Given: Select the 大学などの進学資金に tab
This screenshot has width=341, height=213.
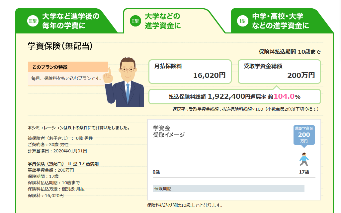Looking at the screenshot, I should pos(163,21).
